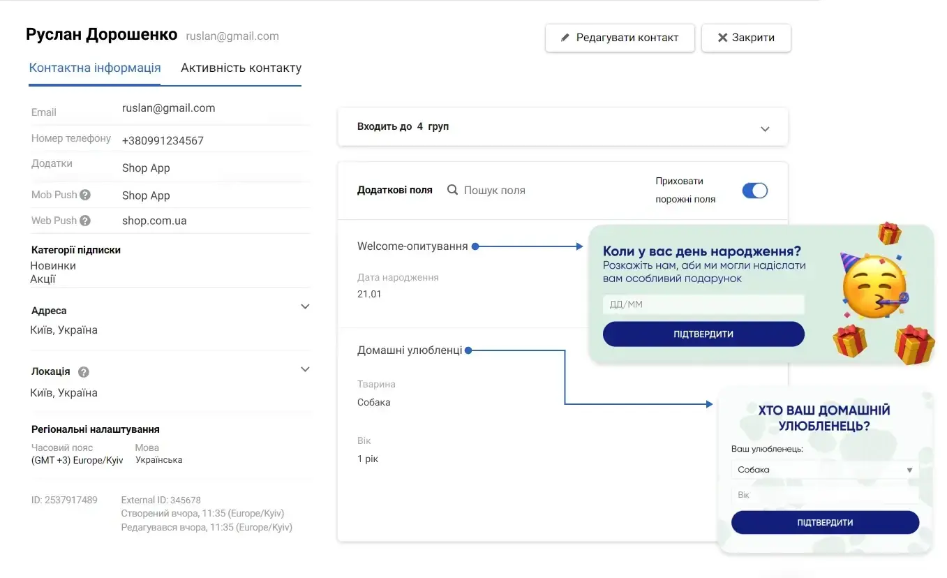Viewport: 947px width, 578px height.
Task: Toggle the Приховати порожні поля switch
Action: coord(754,191)
